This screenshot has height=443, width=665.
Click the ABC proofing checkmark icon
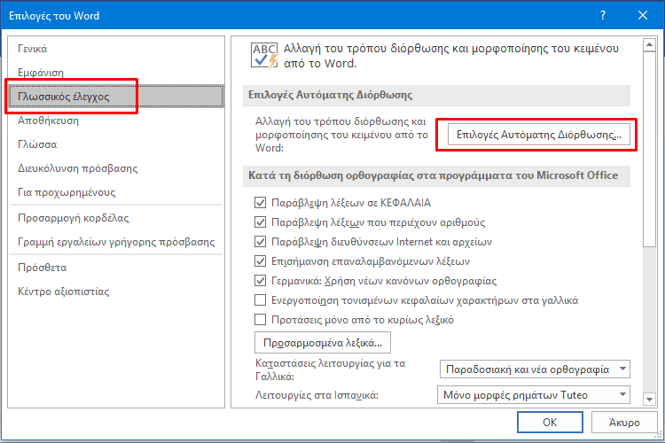264,56
